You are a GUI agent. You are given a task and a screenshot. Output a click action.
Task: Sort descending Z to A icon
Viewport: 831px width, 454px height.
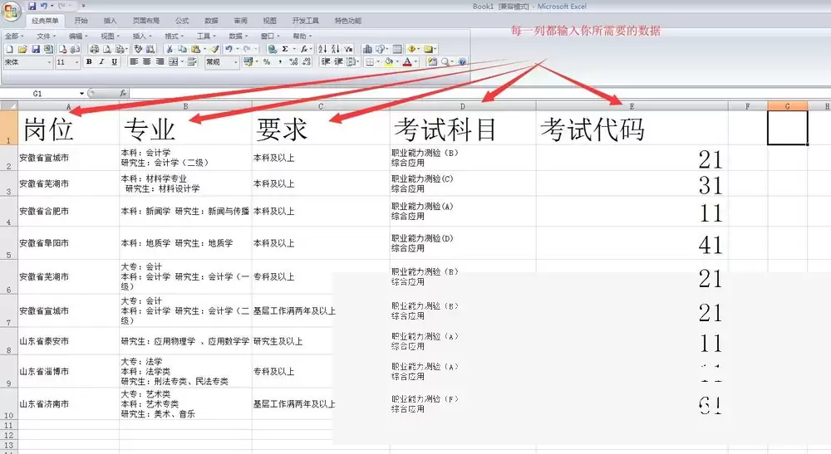335,49
